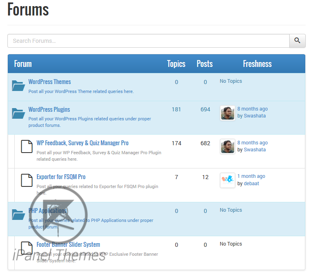Click the Forums page heading
311x277 pixels.
point(28,9)
